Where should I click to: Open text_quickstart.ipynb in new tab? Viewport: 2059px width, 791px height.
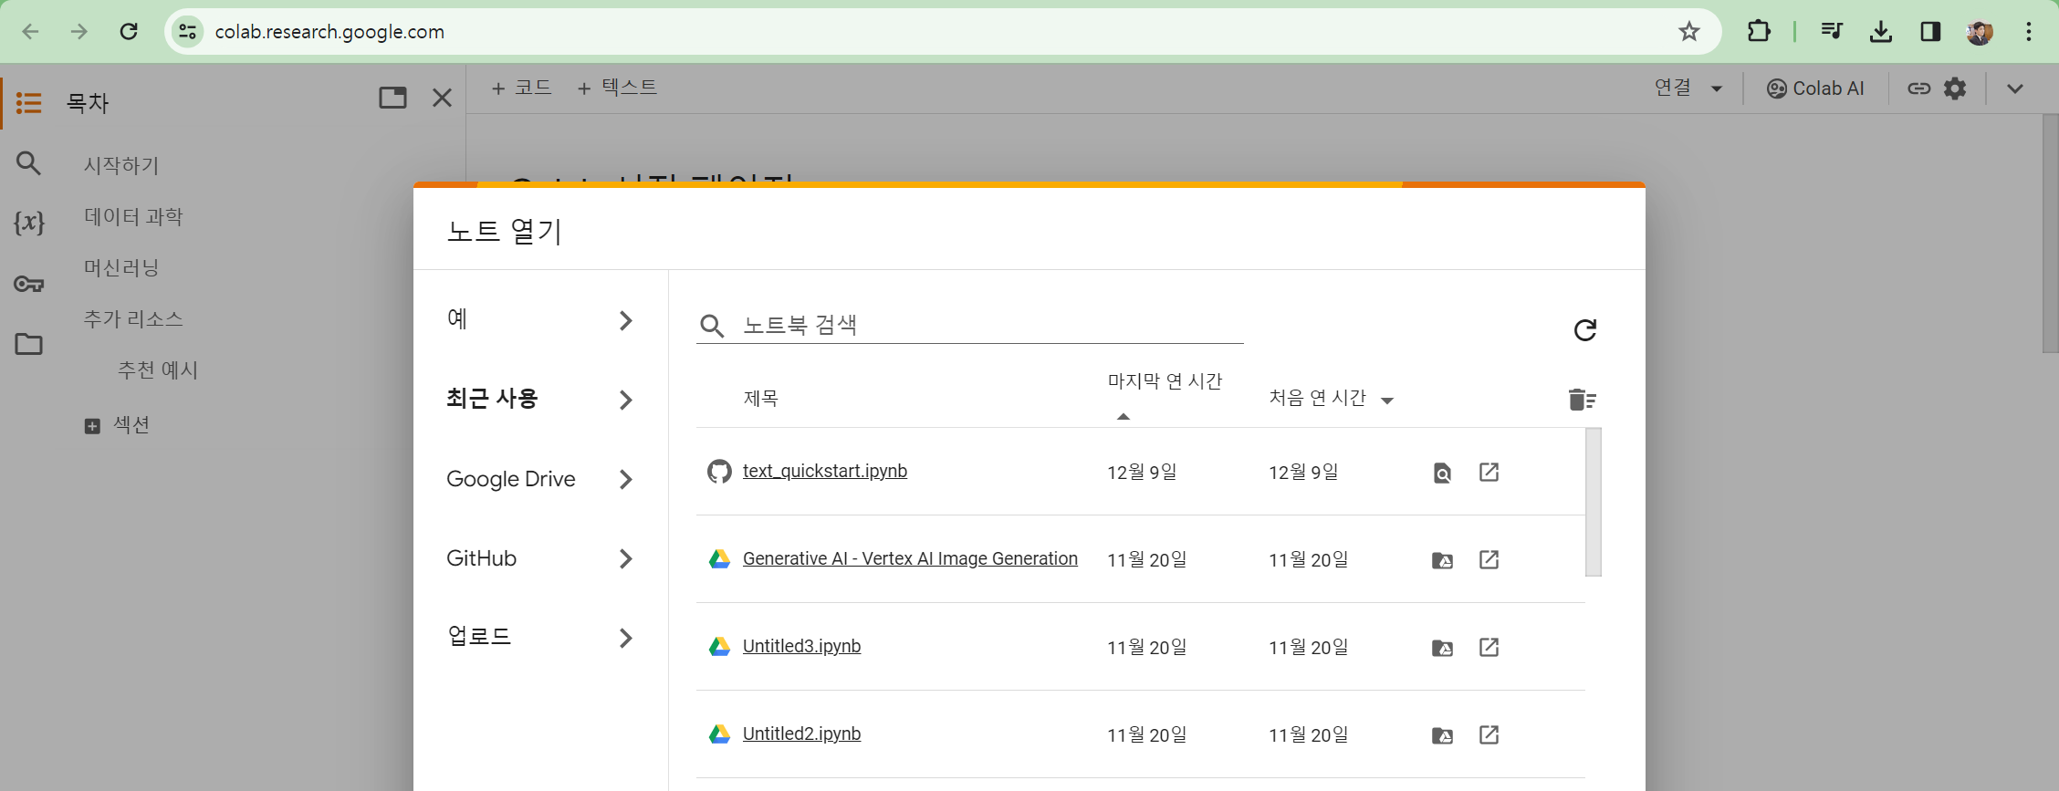(x=1489, y=472)
